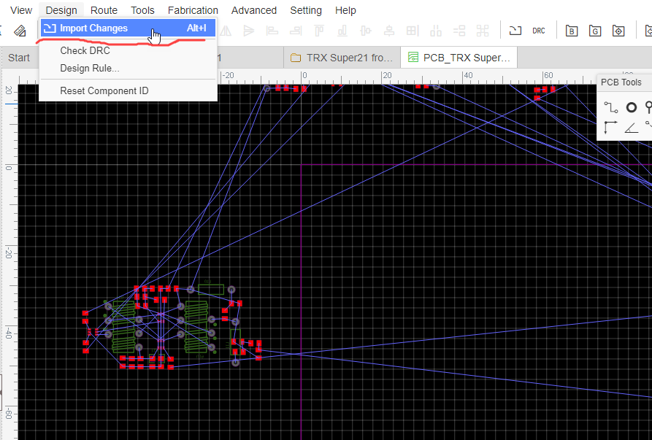
Task: Switch to the Start tab
Action: click(19, 58)
